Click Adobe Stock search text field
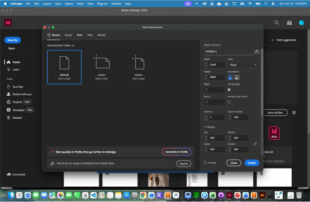Image resolution: width=310 pixels, height=202 pixels. click(115, 163)
